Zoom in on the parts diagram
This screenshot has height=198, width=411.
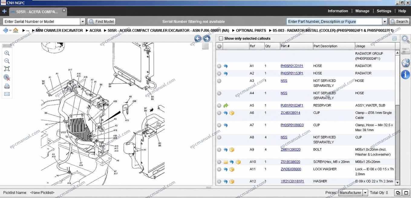(x=7, y=53)
